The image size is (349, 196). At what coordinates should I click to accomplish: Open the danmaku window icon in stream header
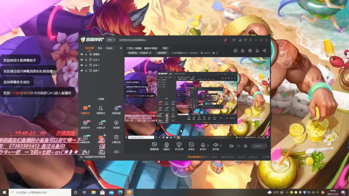tap(236, 51)
